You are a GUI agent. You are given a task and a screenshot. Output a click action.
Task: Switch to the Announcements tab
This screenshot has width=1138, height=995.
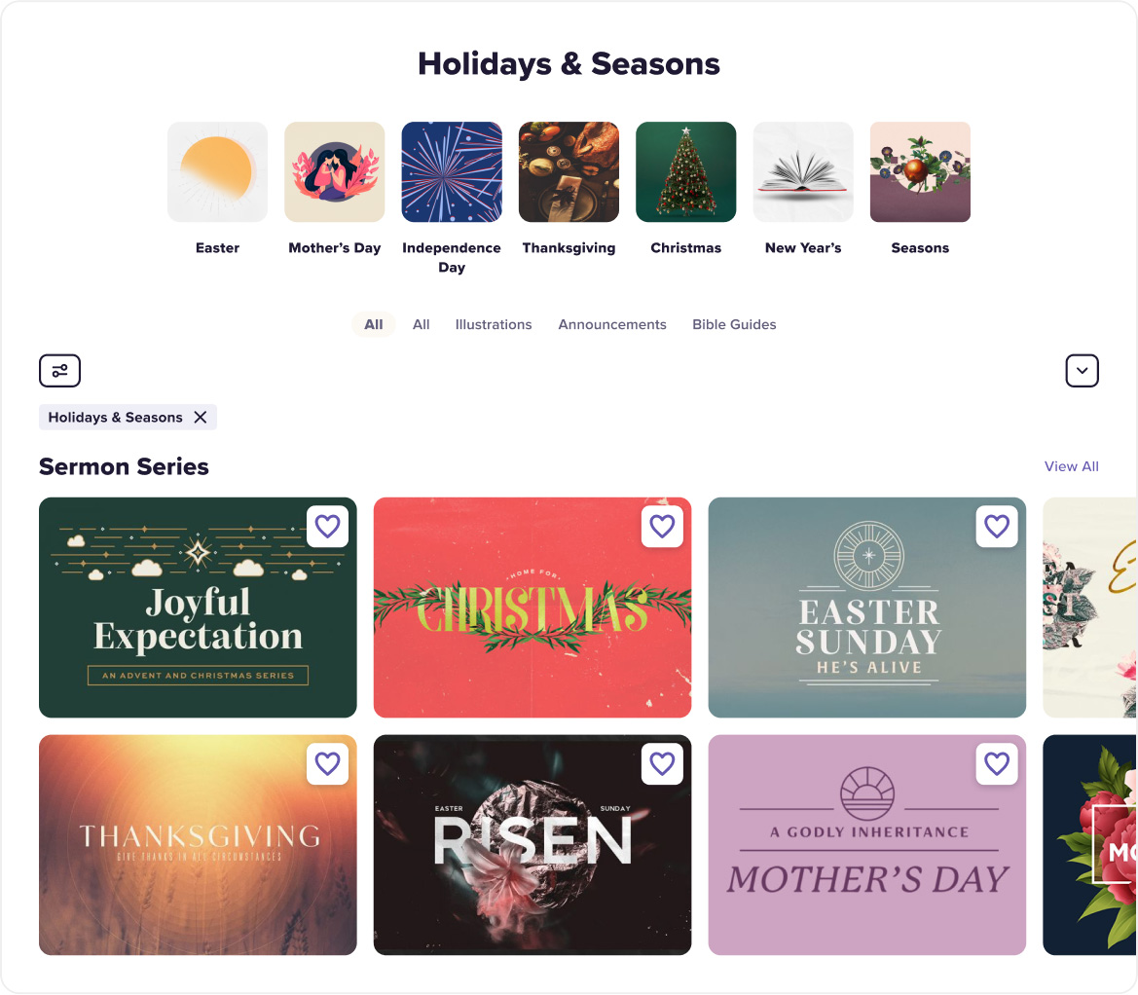pos(612,325)
